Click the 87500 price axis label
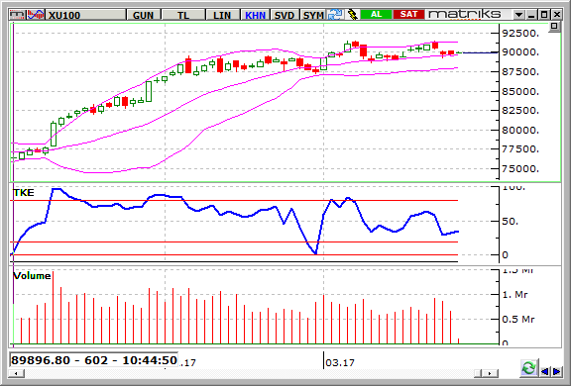The height and width of the screenshot is (386, 571). (x=520, y=71)
